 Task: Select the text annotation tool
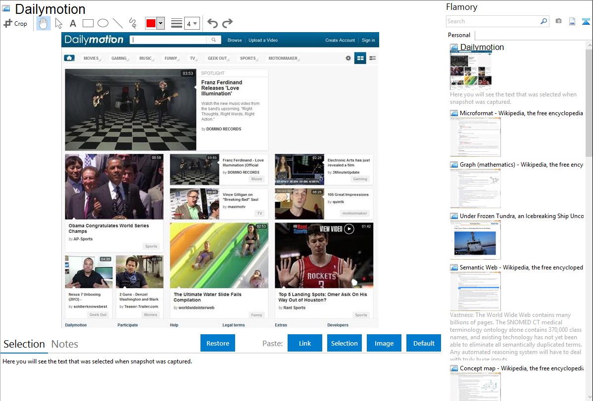coord(73,23)
